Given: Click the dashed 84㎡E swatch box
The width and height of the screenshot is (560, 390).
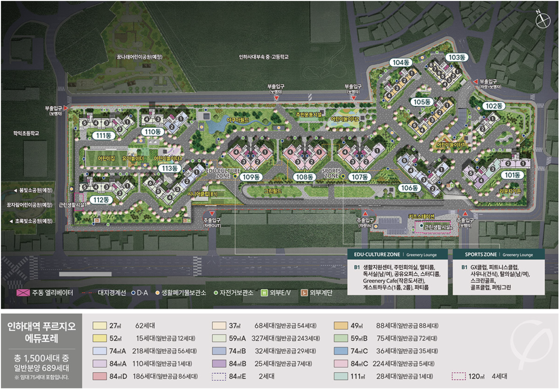Looking at the screenshot, I should point(219,376).
